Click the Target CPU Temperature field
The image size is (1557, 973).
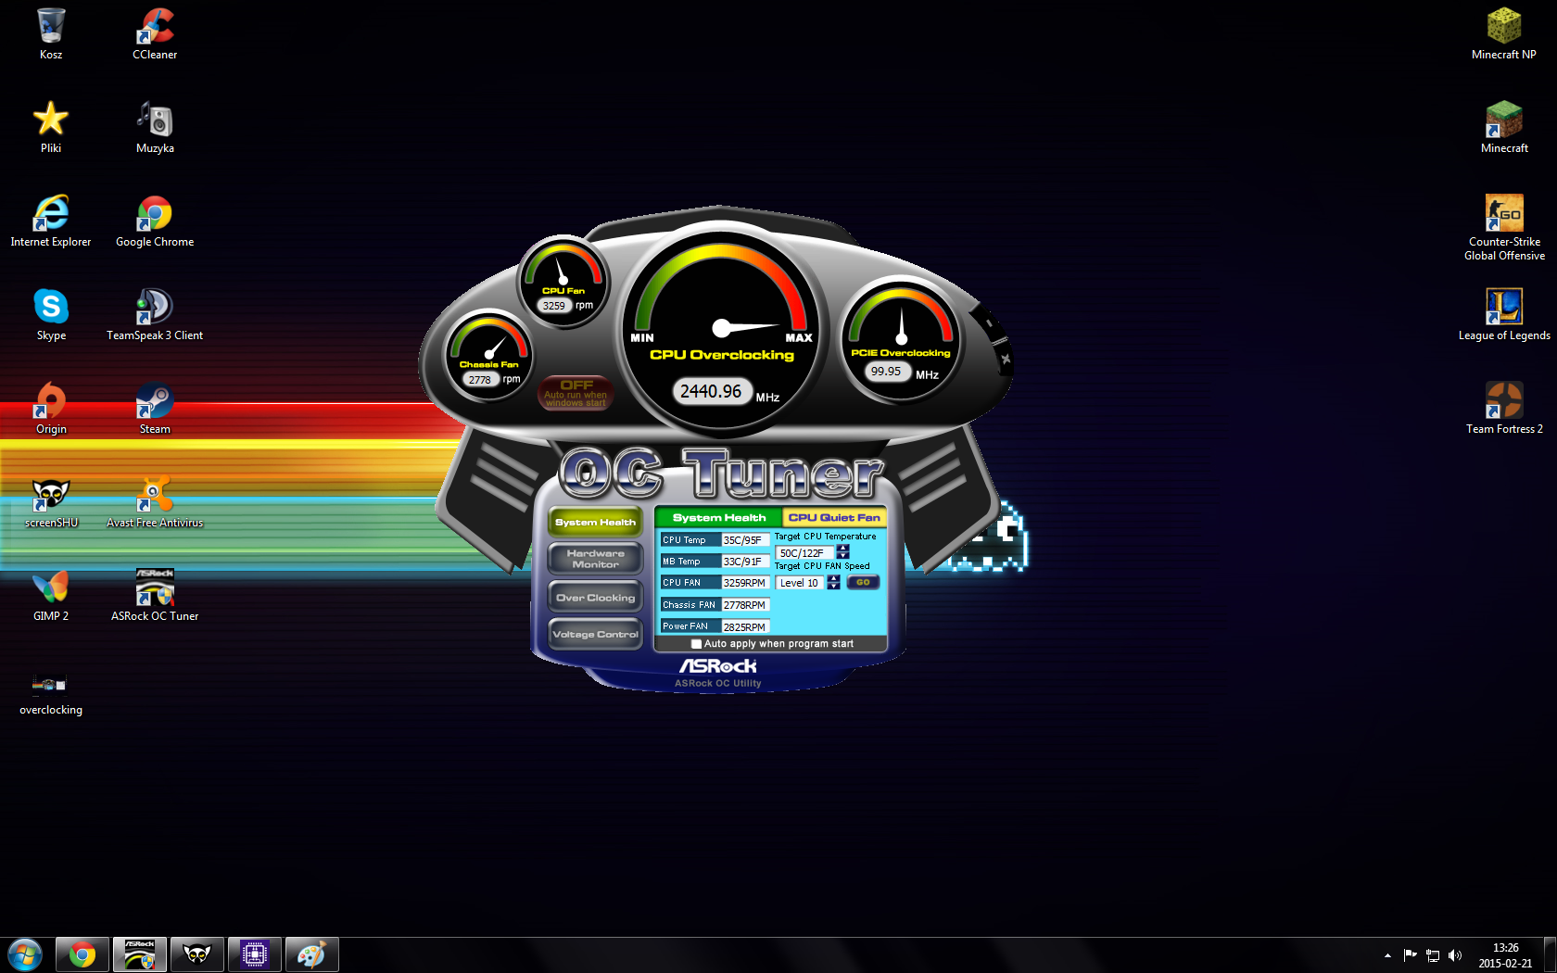tap(804, 553)
